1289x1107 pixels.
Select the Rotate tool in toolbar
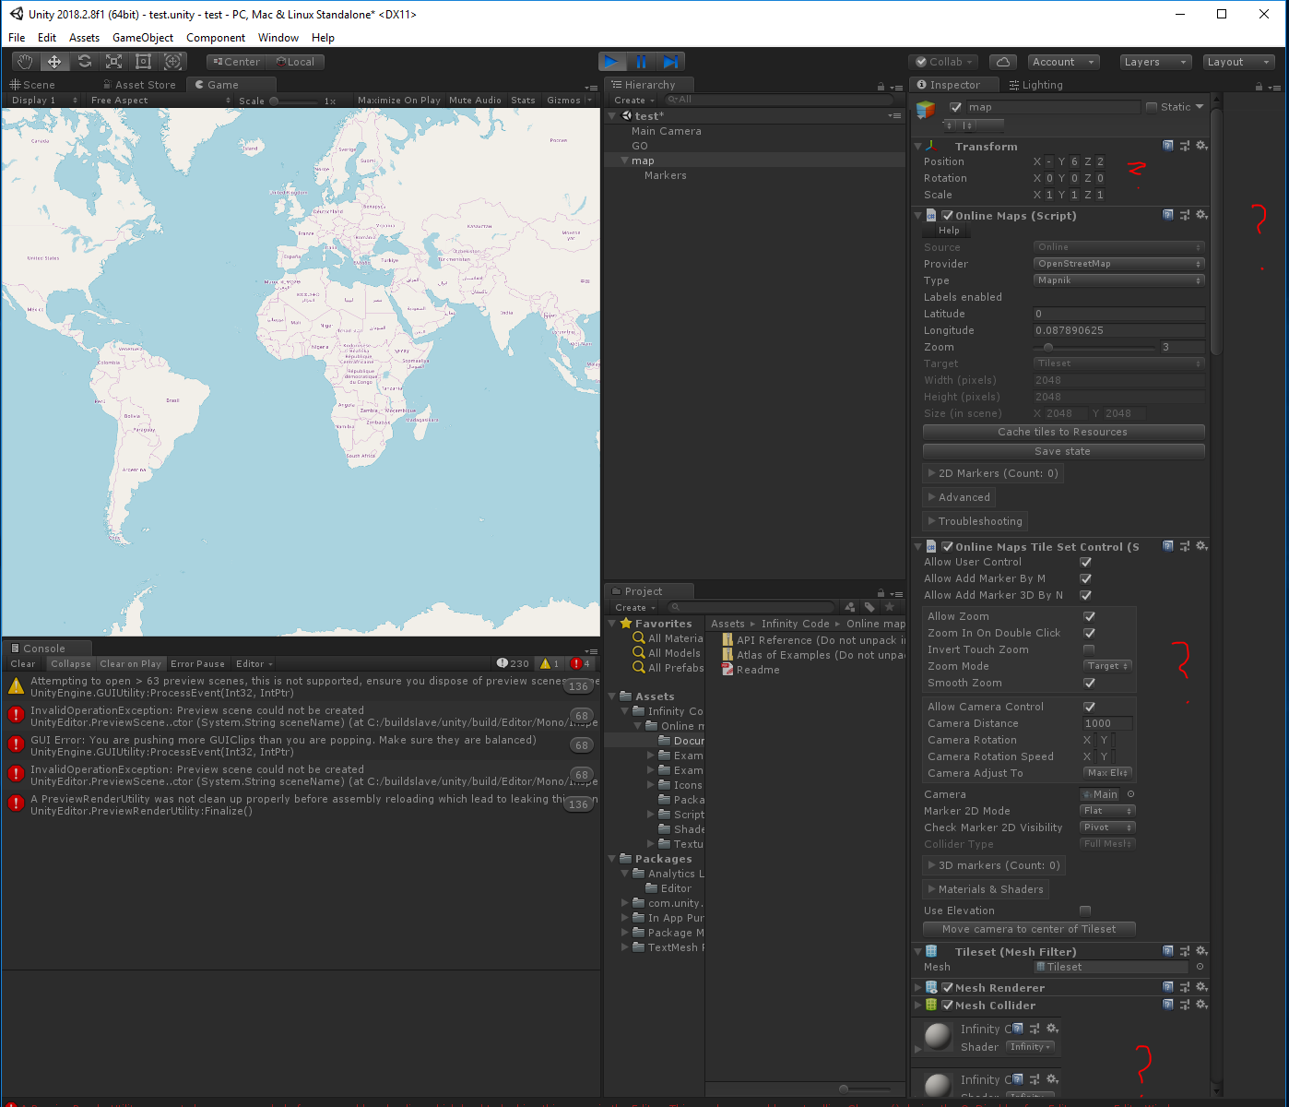(84, 62)
